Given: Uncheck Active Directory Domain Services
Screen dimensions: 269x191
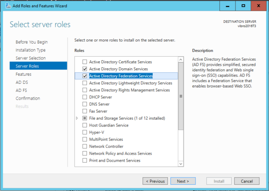Looking at the screenshot, I should 85,69.
